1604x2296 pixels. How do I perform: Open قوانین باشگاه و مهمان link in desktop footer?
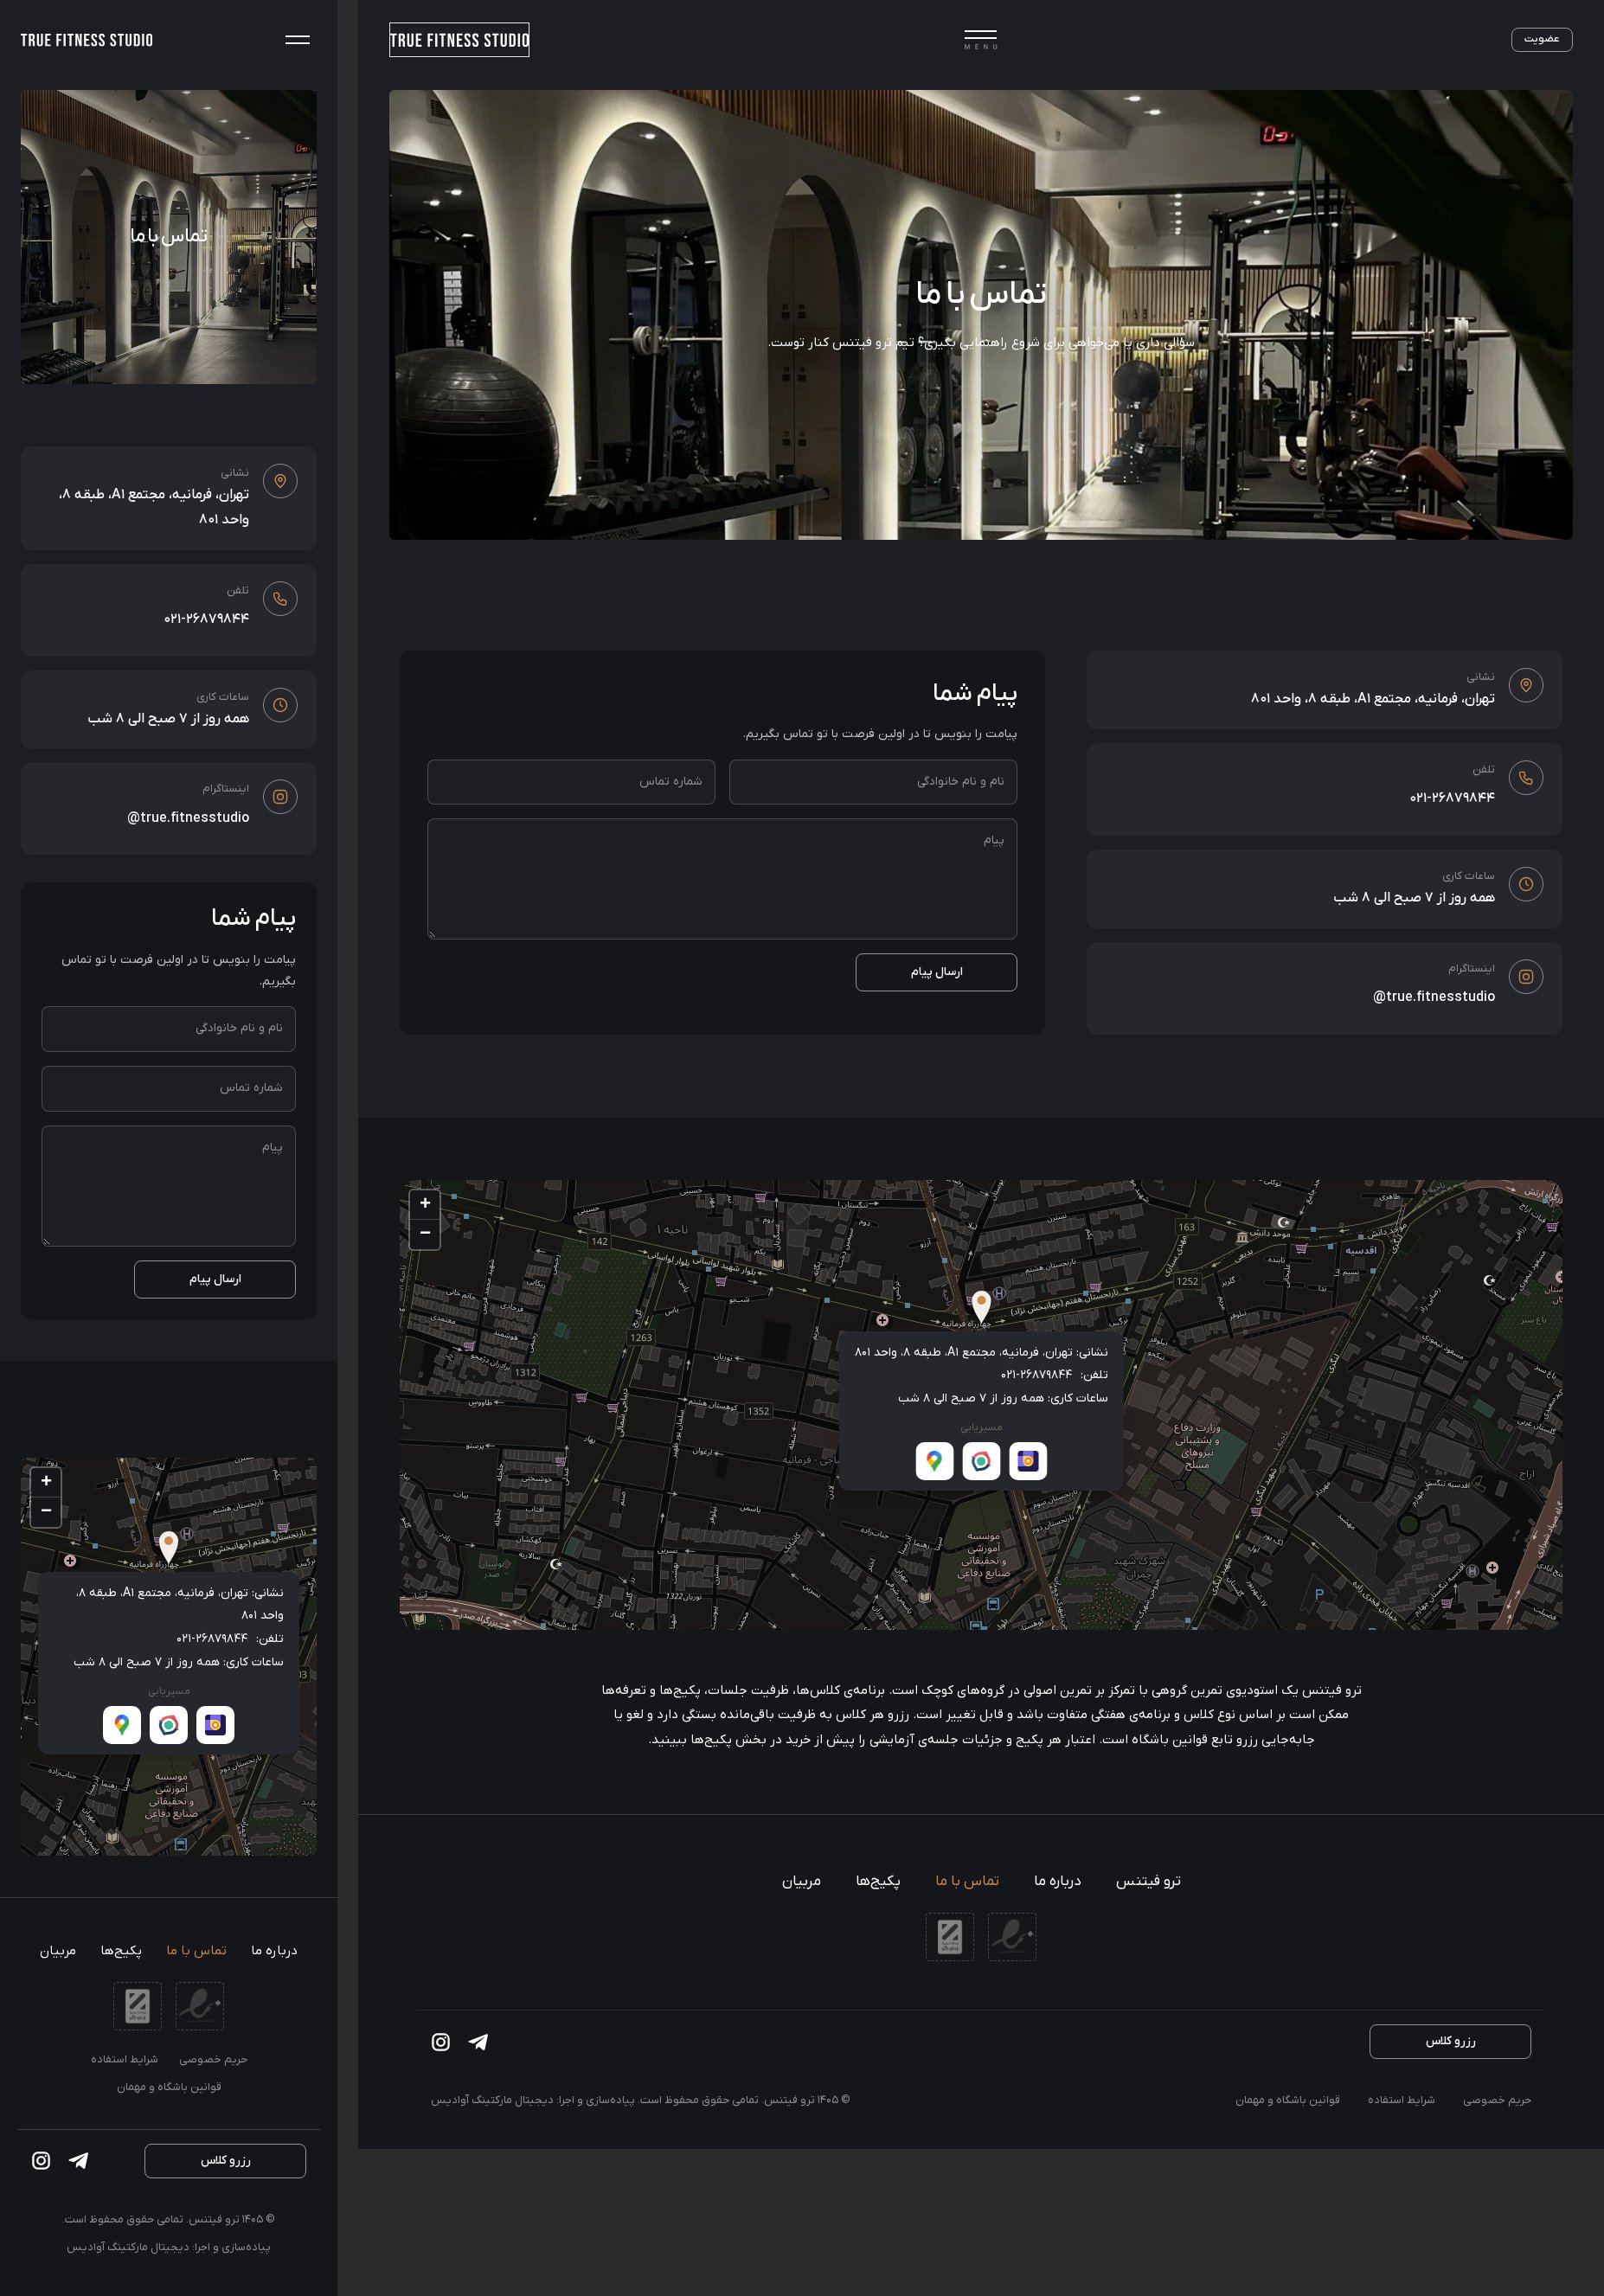tap(1287, 2100)
